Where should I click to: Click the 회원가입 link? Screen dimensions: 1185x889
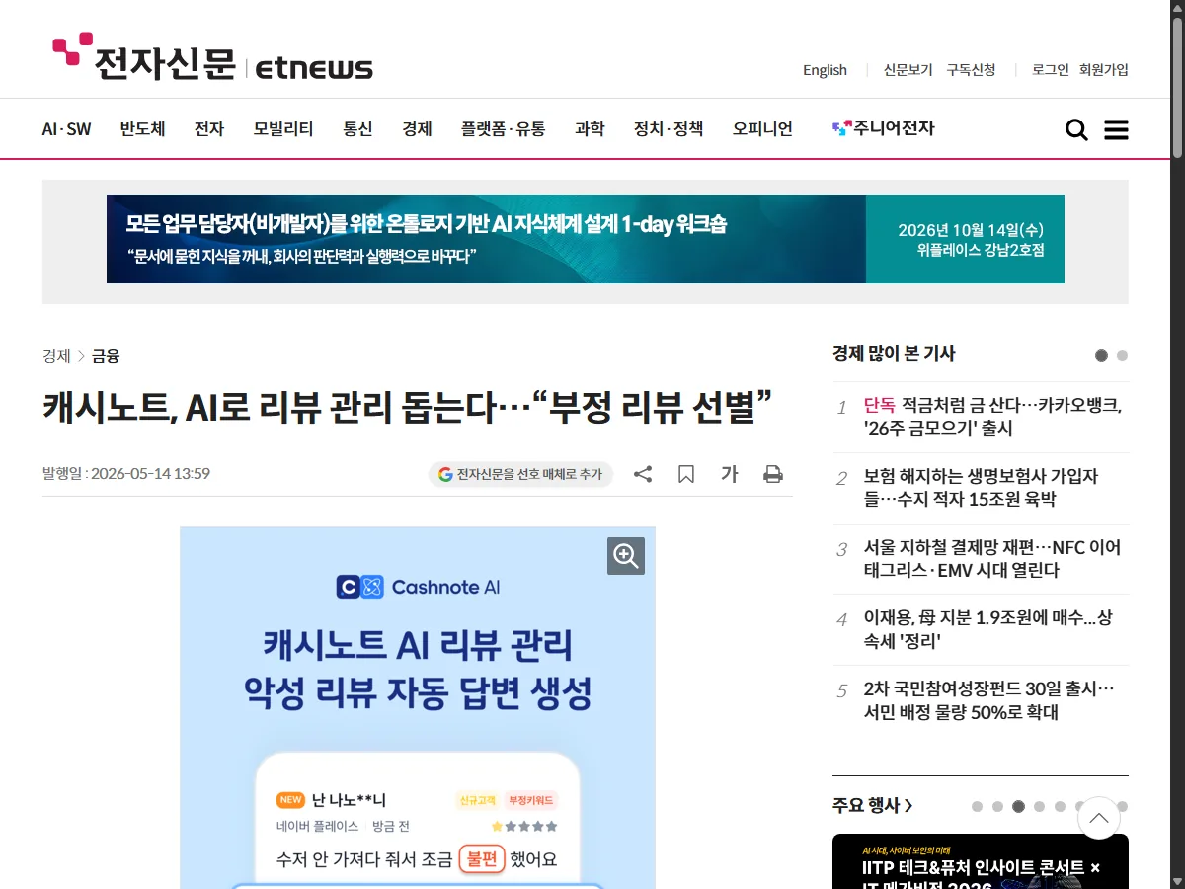pyautogui.click(x=1104, y=70)
